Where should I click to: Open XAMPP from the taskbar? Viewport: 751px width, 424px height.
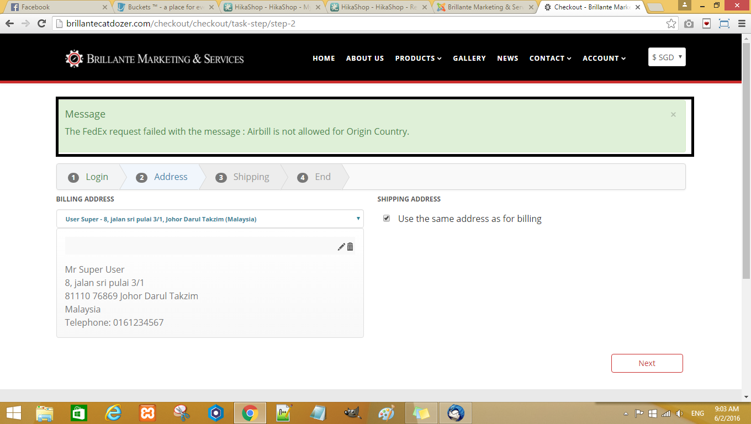147,413
